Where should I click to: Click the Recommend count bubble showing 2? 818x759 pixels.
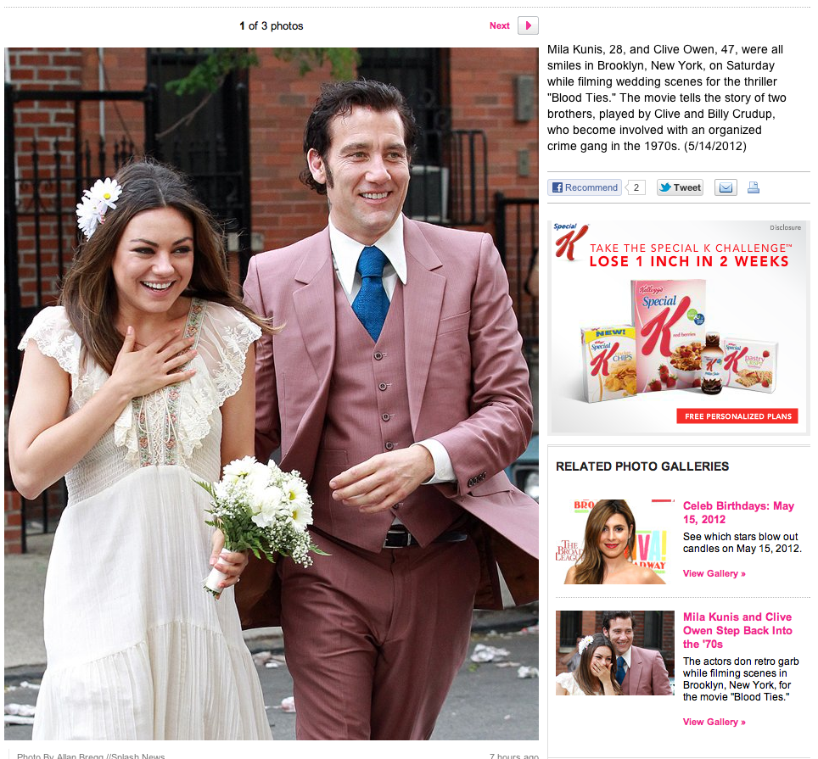pyautogui.click(x=636, y=187)
